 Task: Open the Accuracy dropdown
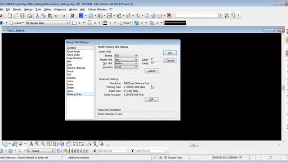pos(126,67)
